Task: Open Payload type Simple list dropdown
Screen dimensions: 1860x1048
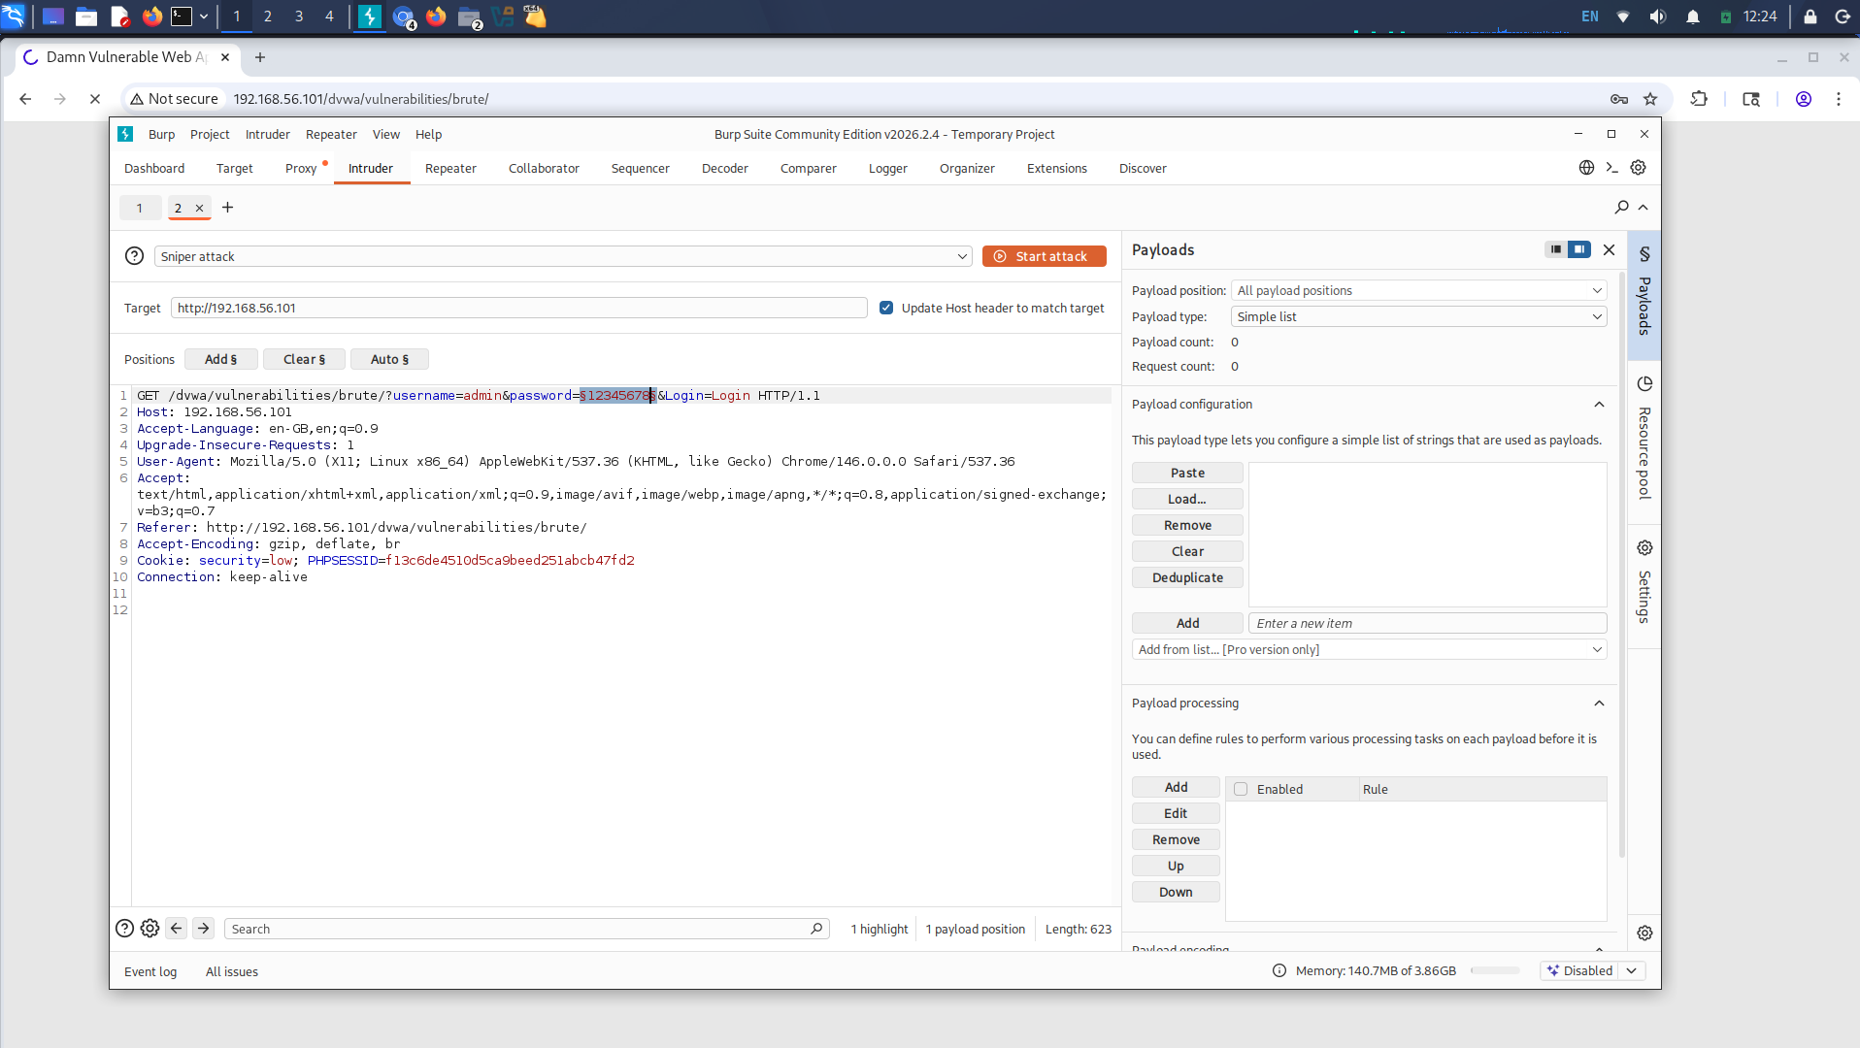Action: click(1418, 316)
